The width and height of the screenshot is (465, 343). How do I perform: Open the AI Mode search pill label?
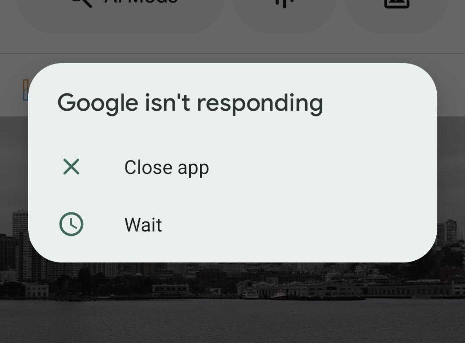(141, 2)
